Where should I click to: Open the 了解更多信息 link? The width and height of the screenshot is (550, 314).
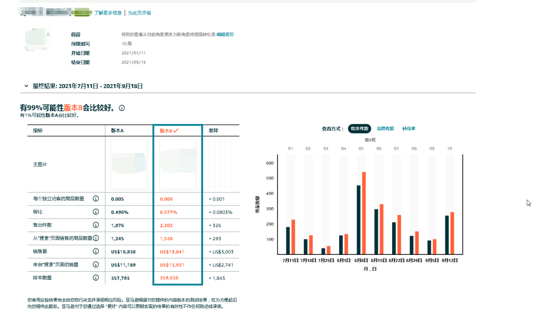tap(108, 13)
